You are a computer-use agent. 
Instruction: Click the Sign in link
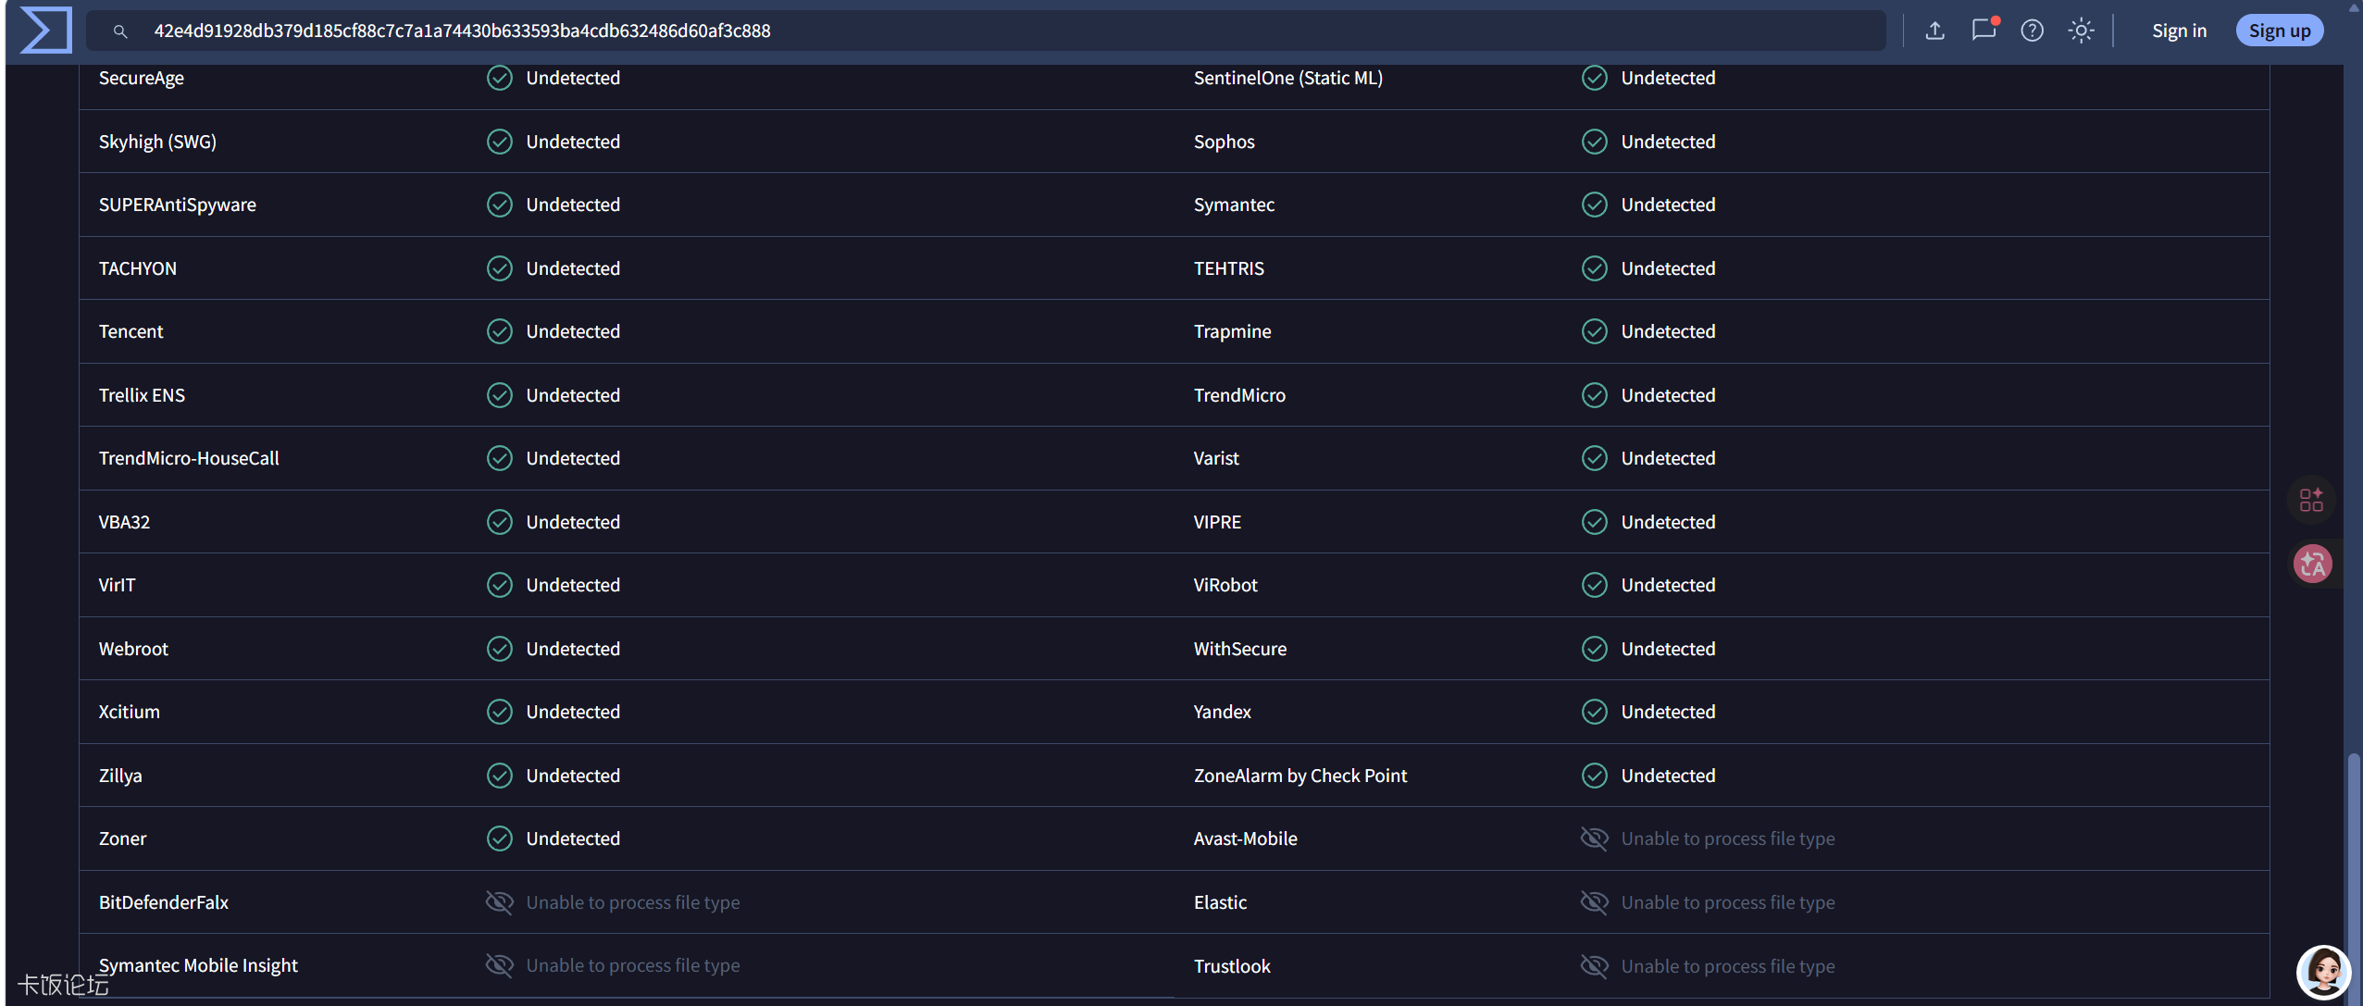2179,31
